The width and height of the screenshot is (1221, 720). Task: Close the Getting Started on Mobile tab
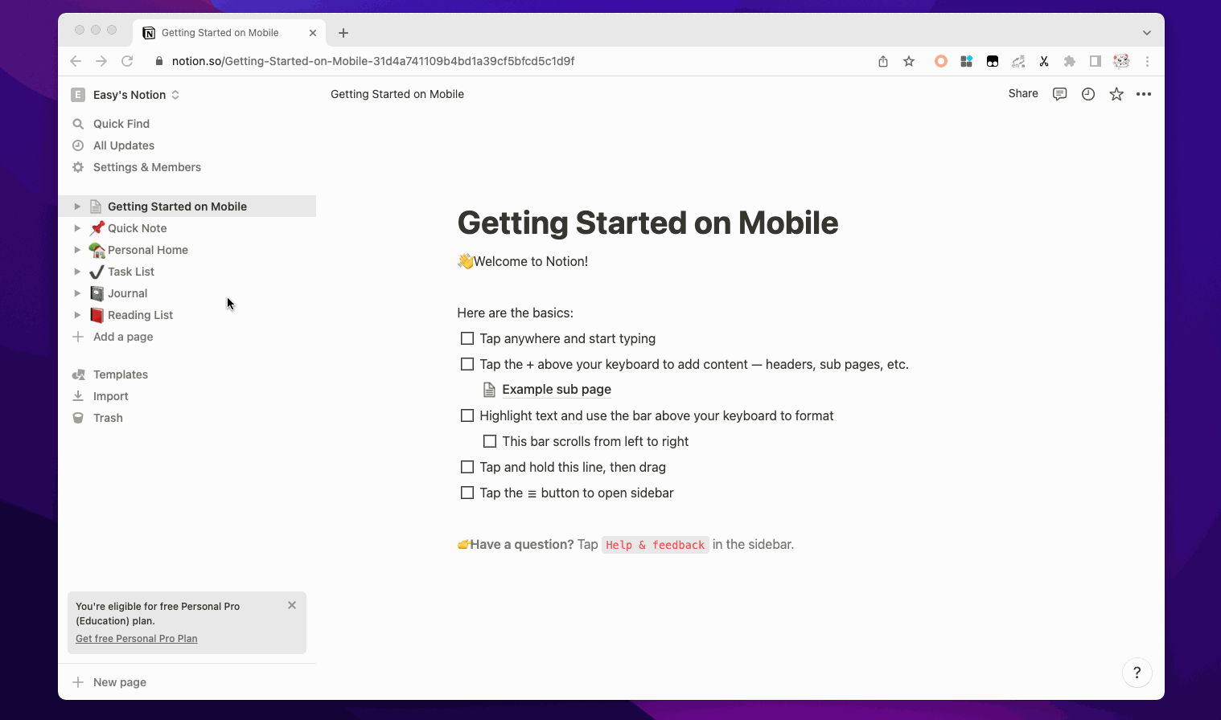313,33
